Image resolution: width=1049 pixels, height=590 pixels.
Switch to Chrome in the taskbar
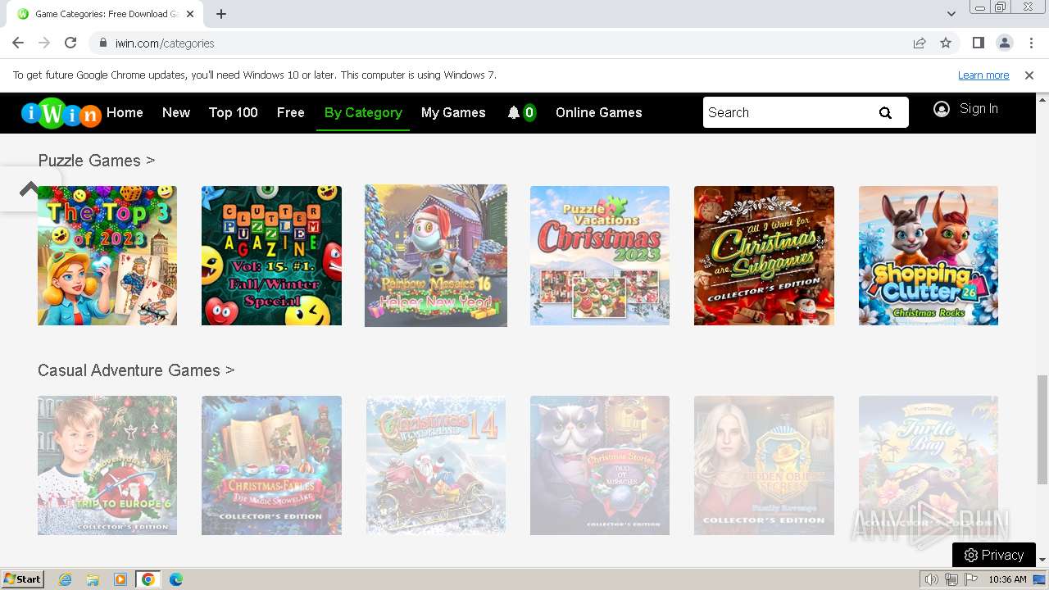pos(148,579)
